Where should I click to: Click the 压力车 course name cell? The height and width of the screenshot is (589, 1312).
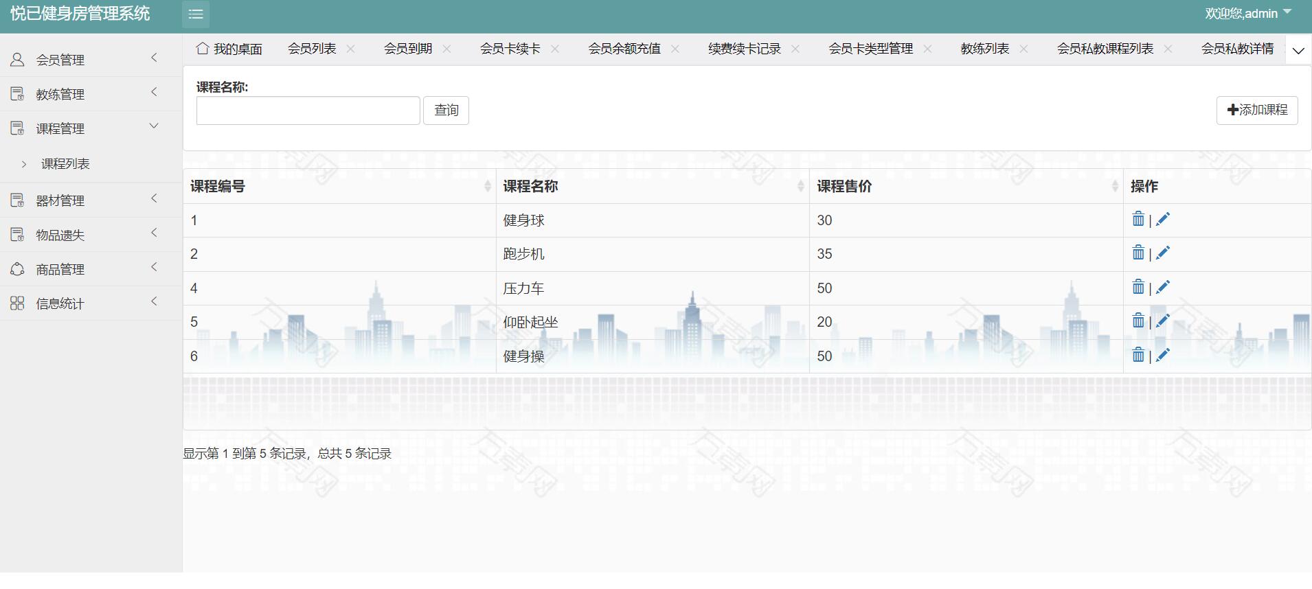tap(653, 288)
